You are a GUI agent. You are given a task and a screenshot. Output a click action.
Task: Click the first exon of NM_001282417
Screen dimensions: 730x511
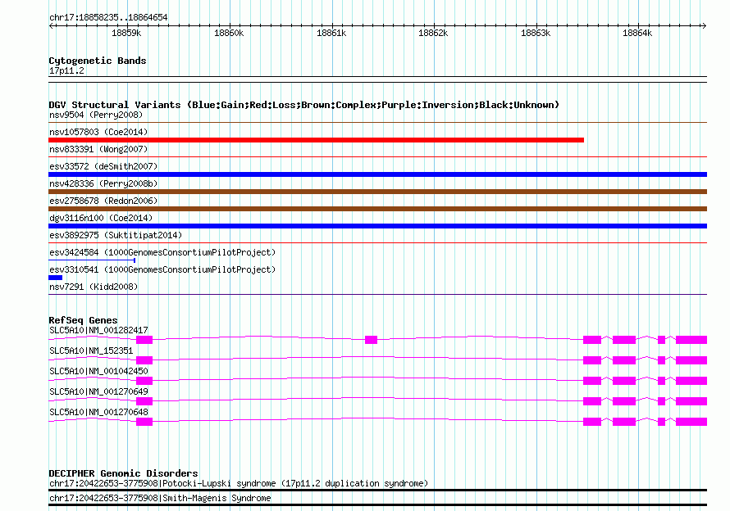(144, 340)
